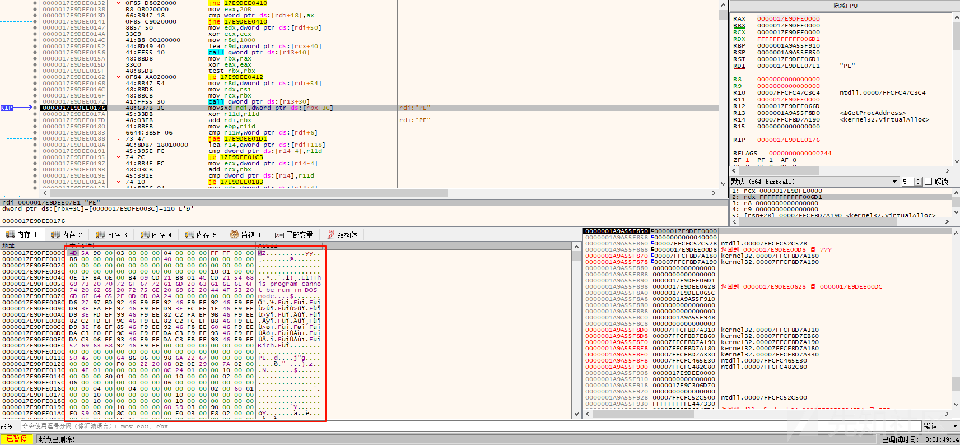Viewport: 960px width, 445px height.
Task: Toggle breakpoint bullet at address 0000017E9DEE0172
Action: pyautogui.click(x=35, y=101)
